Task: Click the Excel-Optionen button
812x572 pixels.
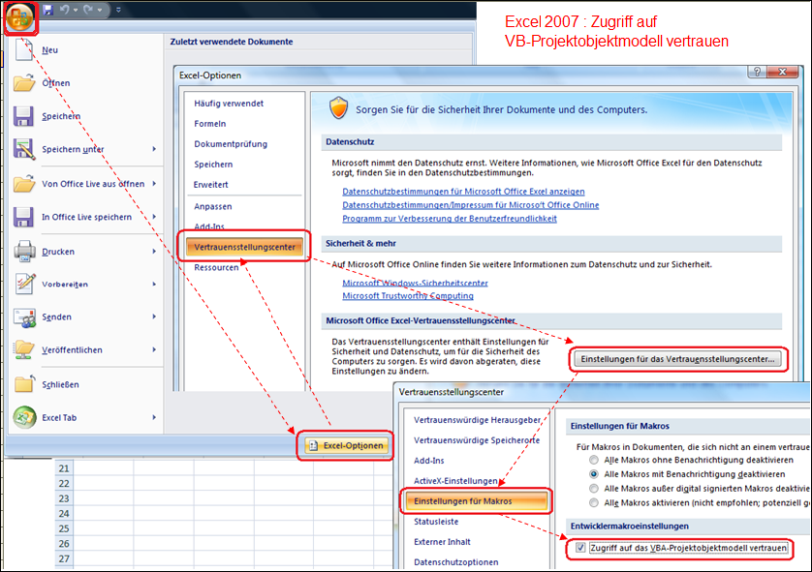Action: [346, 445]
